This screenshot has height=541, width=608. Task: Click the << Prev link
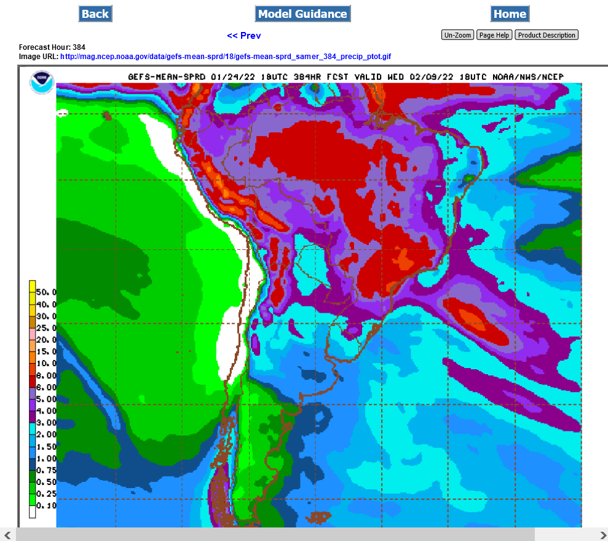click(244, 36)
